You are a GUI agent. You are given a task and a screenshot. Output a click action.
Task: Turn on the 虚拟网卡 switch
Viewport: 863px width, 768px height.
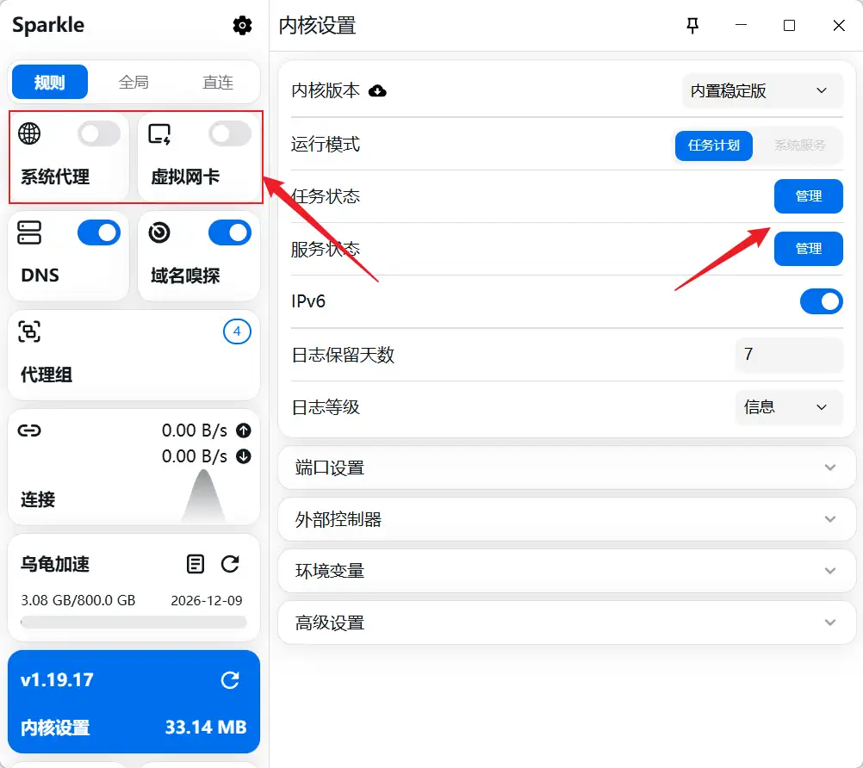230,133
